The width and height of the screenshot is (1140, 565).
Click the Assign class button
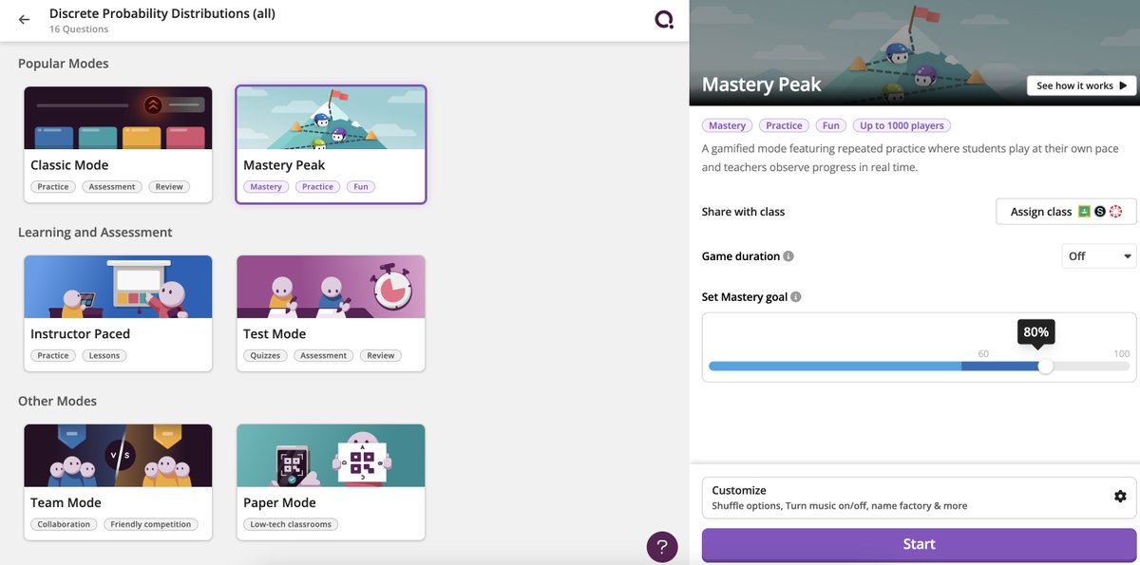1066,212
